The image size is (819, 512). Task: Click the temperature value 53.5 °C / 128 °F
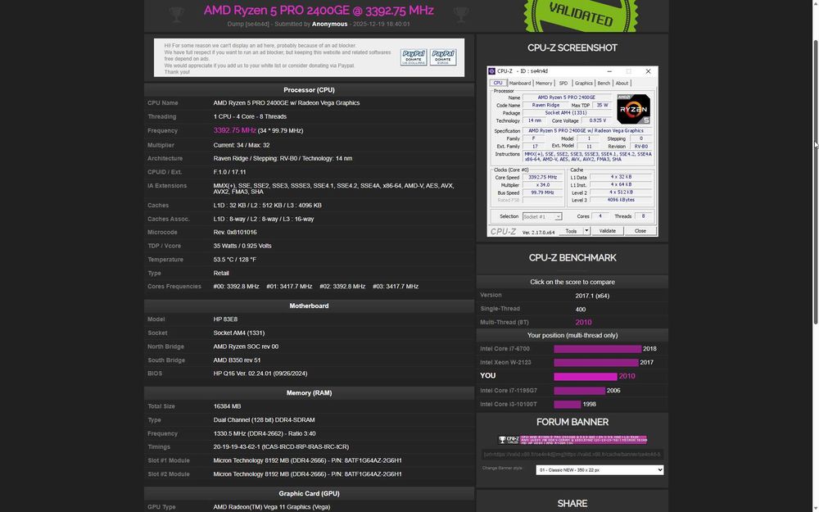pos(234,260)
